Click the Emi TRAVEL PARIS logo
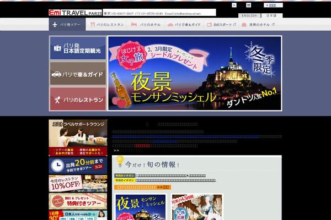Image resolution: width=331 pixels, height=220 pixels. (76, 13)
